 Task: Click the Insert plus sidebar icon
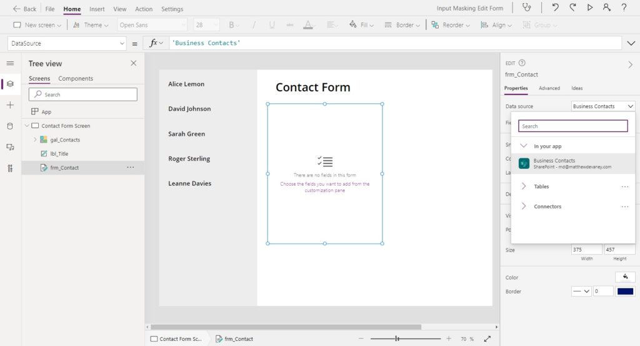10,105
